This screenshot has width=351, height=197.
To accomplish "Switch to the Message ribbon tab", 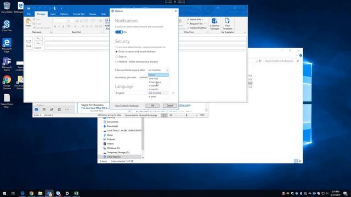I will [x=41, y=14].
